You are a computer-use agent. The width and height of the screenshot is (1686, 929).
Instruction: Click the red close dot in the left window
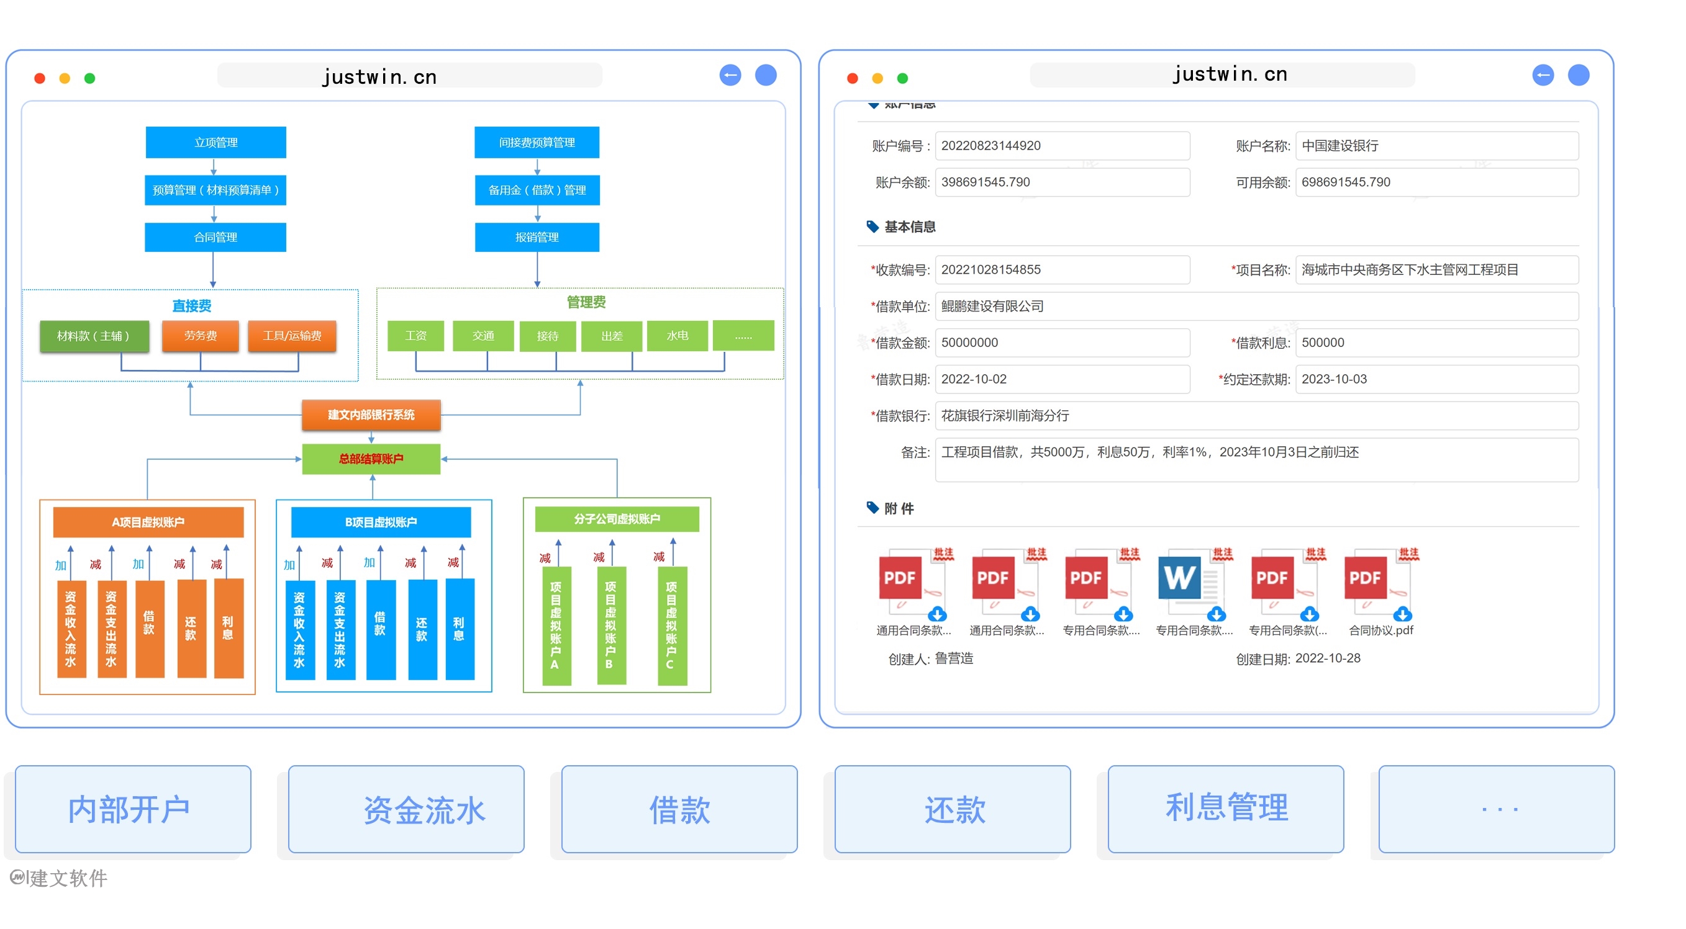[39, 79]
